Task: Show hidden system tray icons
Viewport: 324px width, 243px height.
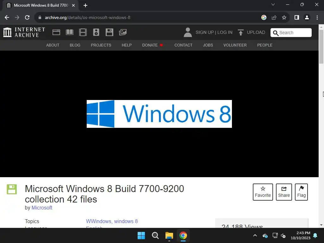Action: click(255, 235)
